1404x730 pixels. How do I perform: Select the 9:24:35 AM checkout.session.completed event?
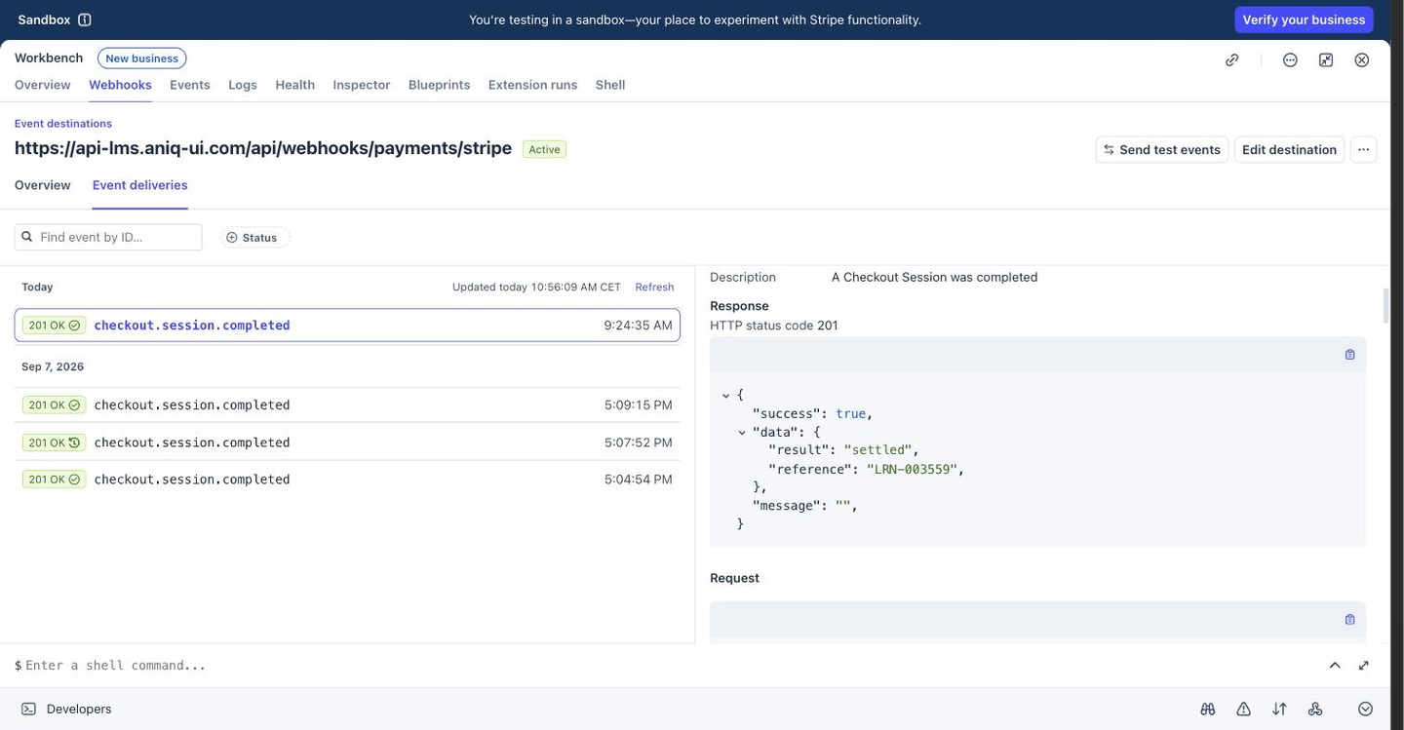point(347,326)
